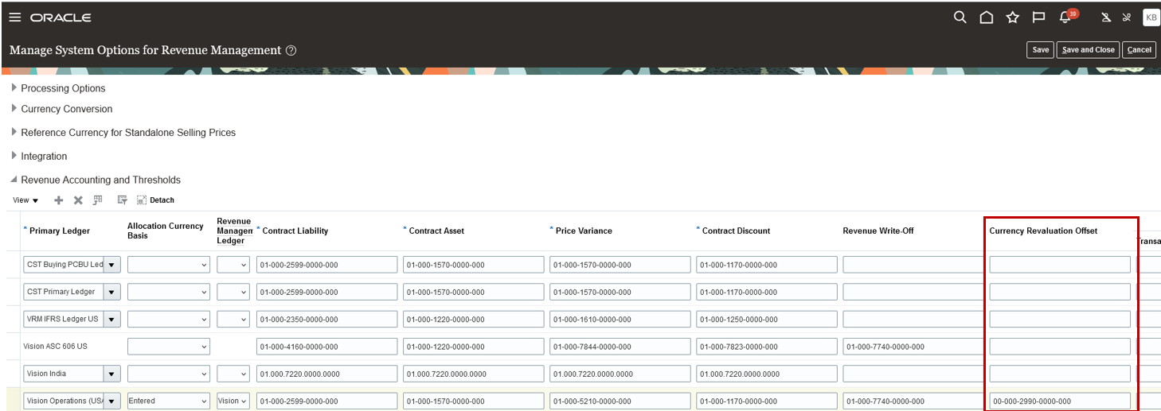Click the Freeze column icon
The width and height of the screenshot is (1161, 411).
pos(98,200)
